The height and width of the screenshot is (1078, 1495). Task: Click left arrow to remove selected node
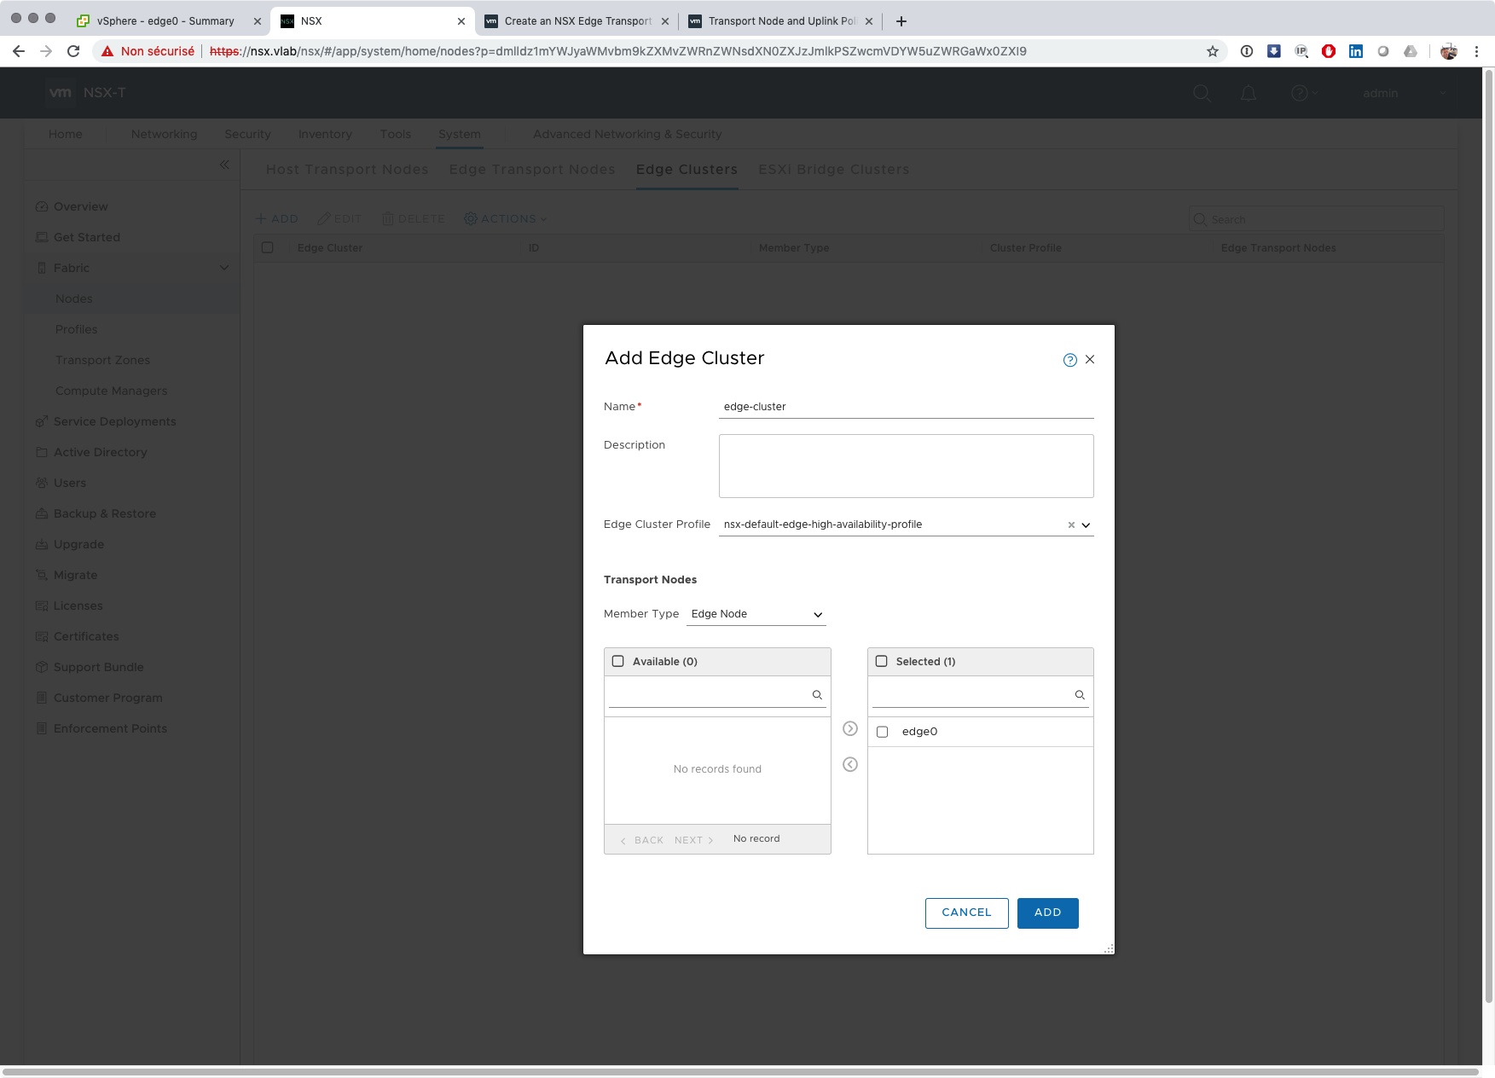[x=849, y=764]
